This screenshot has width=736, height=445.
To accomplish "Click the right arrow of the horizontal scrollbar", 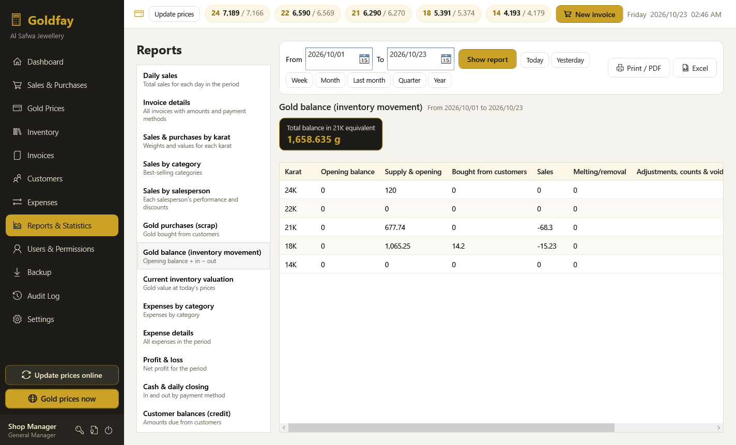I will click(x=718, y=427).
